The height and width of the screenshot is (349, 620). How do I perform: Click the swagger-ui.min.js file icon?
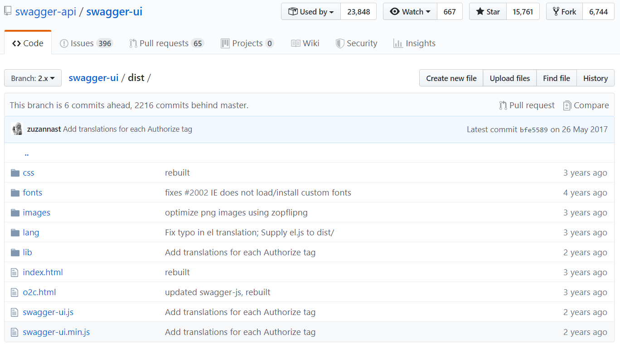[x=15, y=332]
